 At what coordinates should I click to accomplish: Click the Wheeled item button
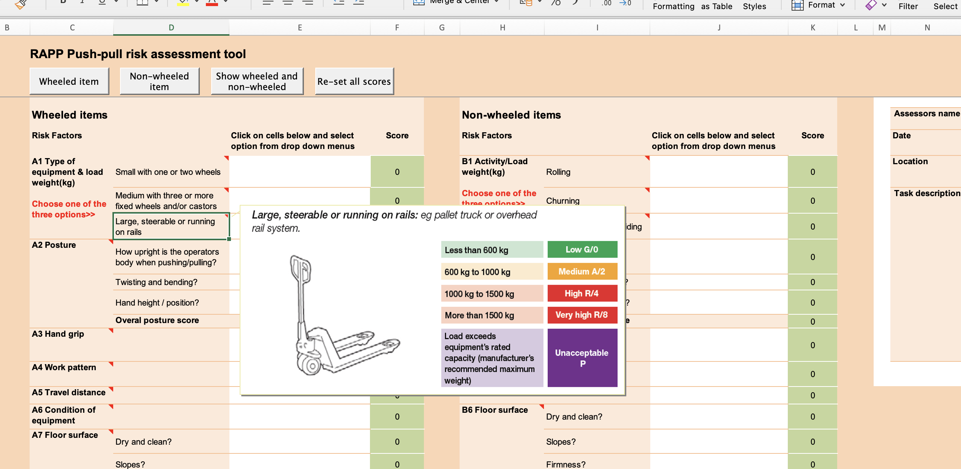pos(69,81)
